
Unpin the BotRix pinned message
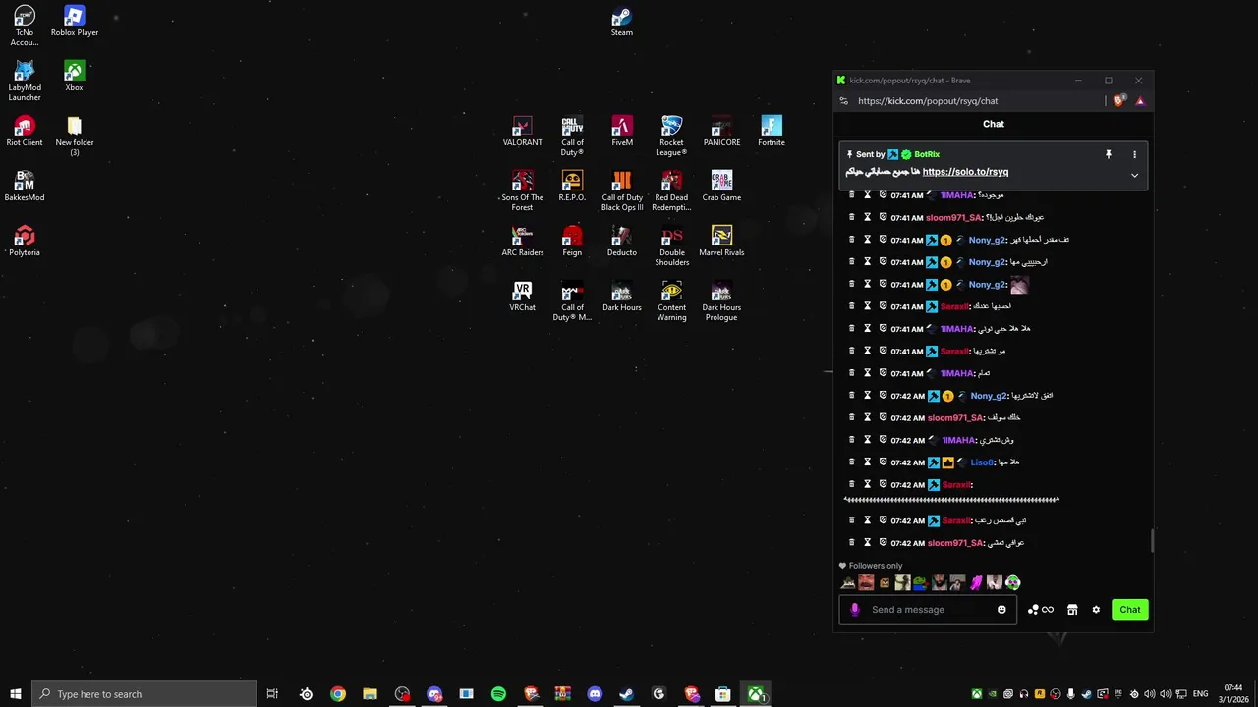1109,154
